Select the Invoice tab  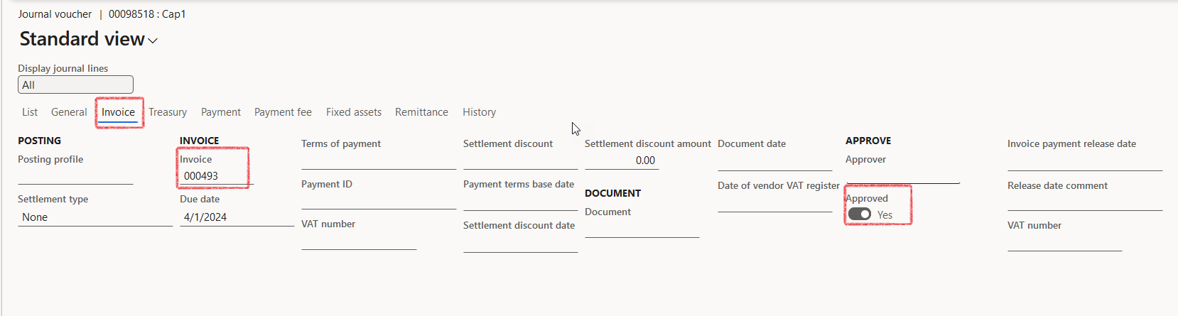click(118, 112)
